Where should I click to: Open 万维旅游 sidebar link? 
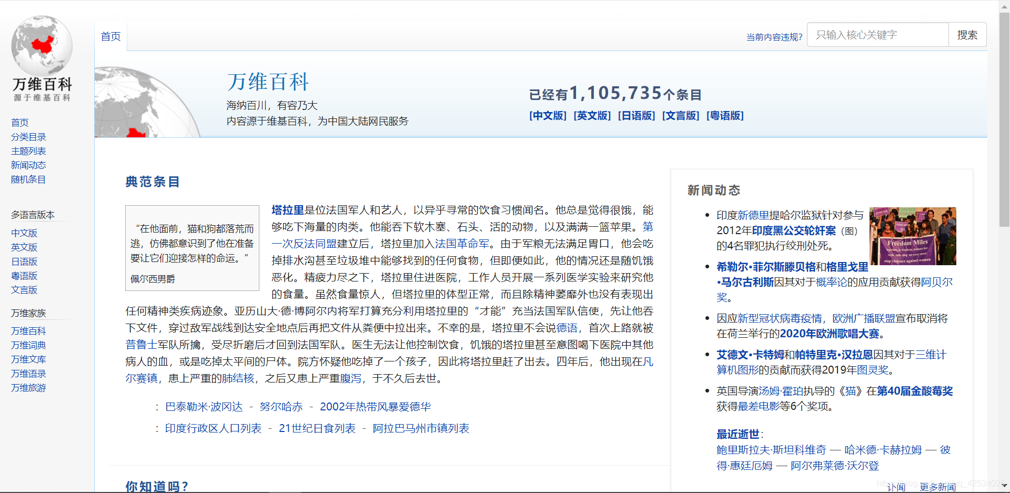click(x=28, y=388)
